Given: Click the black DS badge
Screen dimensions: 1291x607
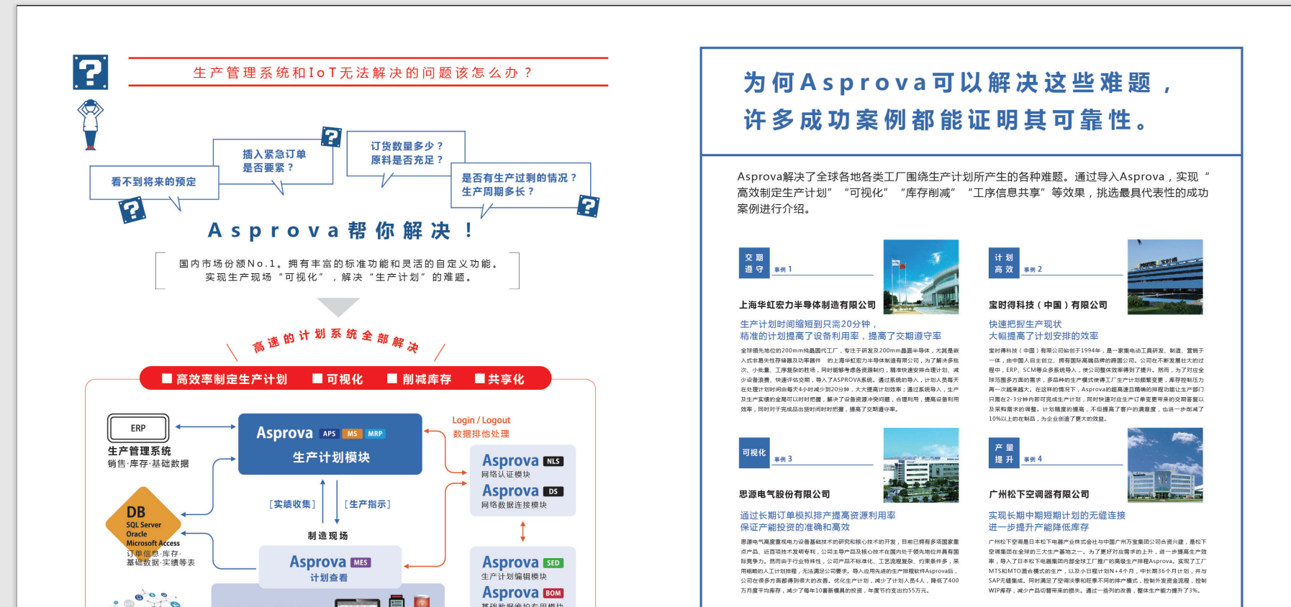Looking at the screenshot, I should (x=553, y=492).
